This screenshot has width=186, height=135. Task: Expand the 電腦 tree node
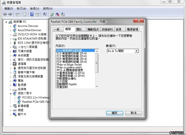point(10,81)
